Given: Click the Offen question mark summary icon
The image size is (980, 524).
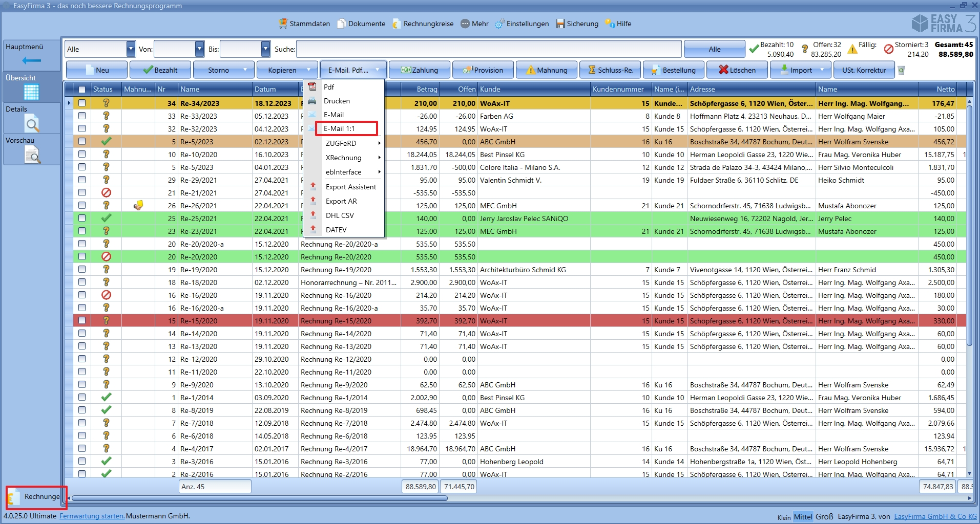Looking at the screenshot, I should pyautogui.click(x=805, y=49).
